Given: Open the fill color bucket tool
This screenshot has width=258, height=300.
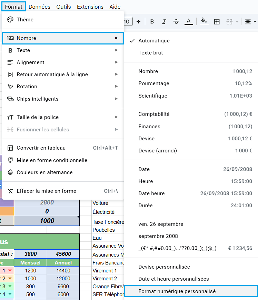Looking at the screenshot, I should (204, 21).
